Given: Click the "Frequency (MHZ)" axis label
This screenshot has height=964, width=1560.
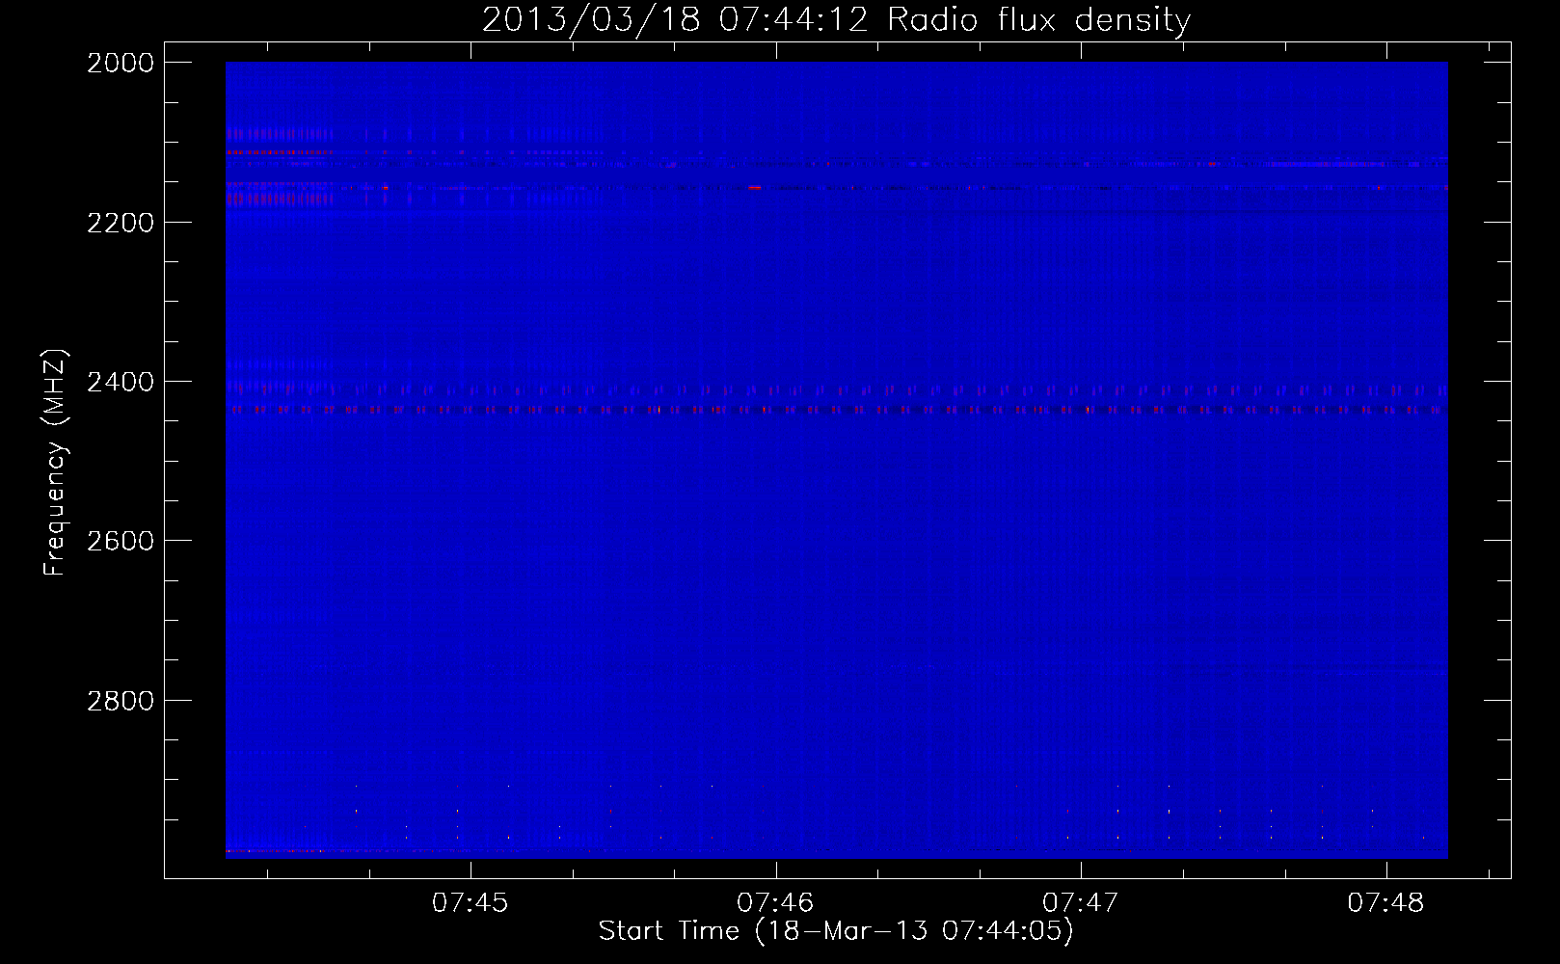Looking at the screenshot, I should 55,462.
